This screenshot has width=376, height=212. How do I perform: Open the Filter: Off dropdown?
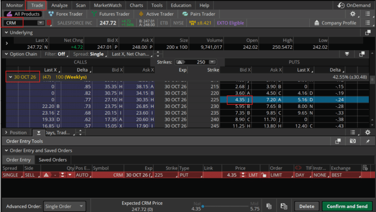point(56,54)
